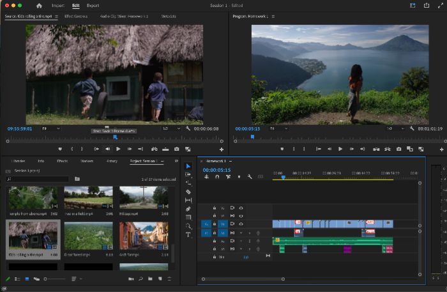Toggle track lock on V1

[215, 224]
